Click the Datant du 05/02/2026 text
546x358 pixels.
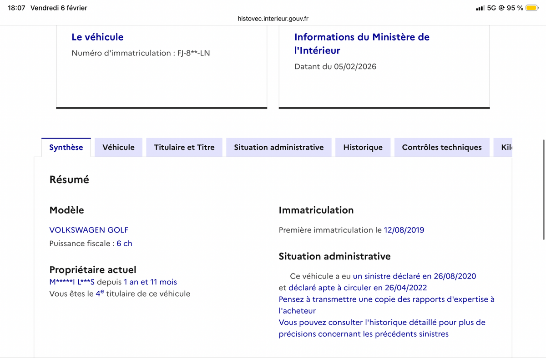[335, 67]
